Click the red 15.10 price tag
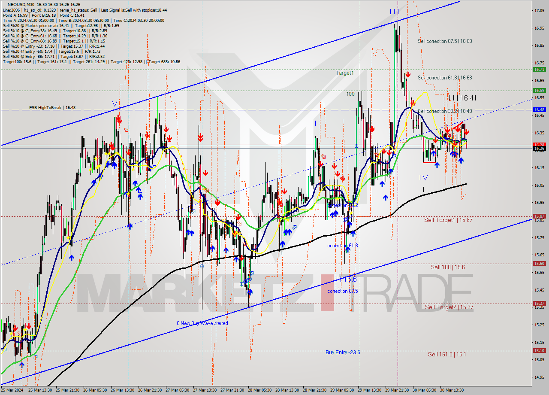This screenshot has width=549, height=395. pos(539,350)
